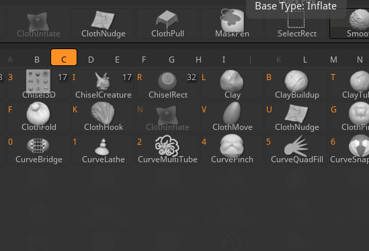Choose the ClayTubes brush
The height and width of the screenshot is (251, 369).
[x=350, y=85]
